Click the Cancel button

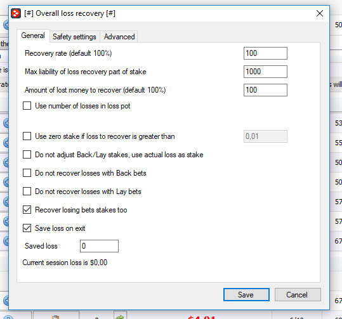coord(298,294)
